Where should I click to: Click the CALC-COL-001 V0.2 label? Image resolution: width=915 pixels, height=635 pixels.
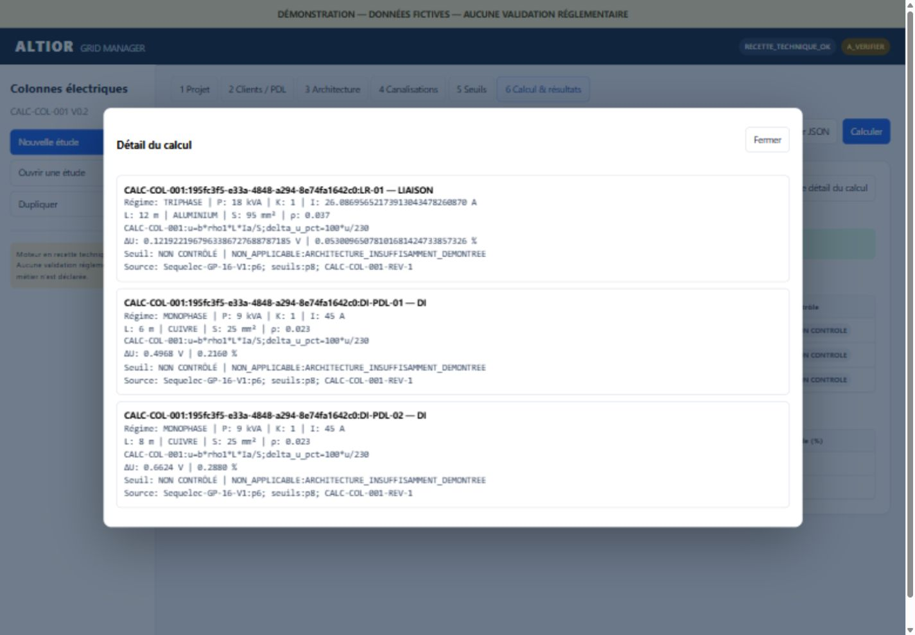coord(49,112)
